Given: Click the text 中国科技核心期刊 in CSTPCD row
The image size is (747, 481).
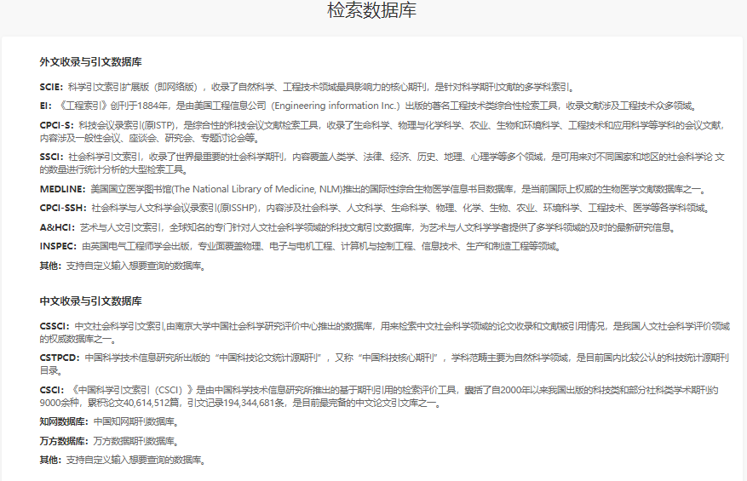Looking at the screenshot, I should (399, 358).
